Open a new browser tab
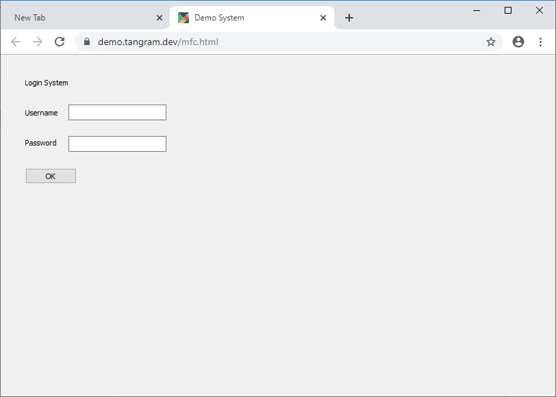Viewport: 556px width, 397px height. [349, 18]
